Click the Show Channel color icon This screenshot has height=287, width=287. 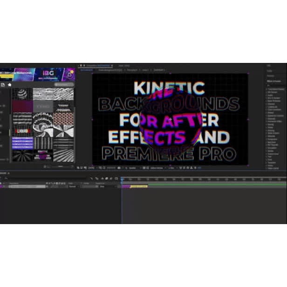coord(126,168)
